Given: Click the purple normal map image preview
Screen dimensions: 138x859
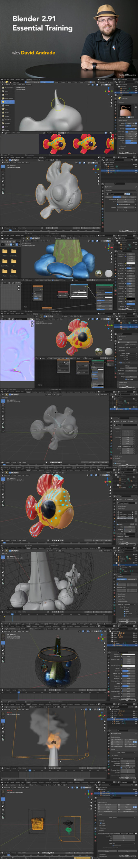Looking at the screenshot, I should click(17, 350).
